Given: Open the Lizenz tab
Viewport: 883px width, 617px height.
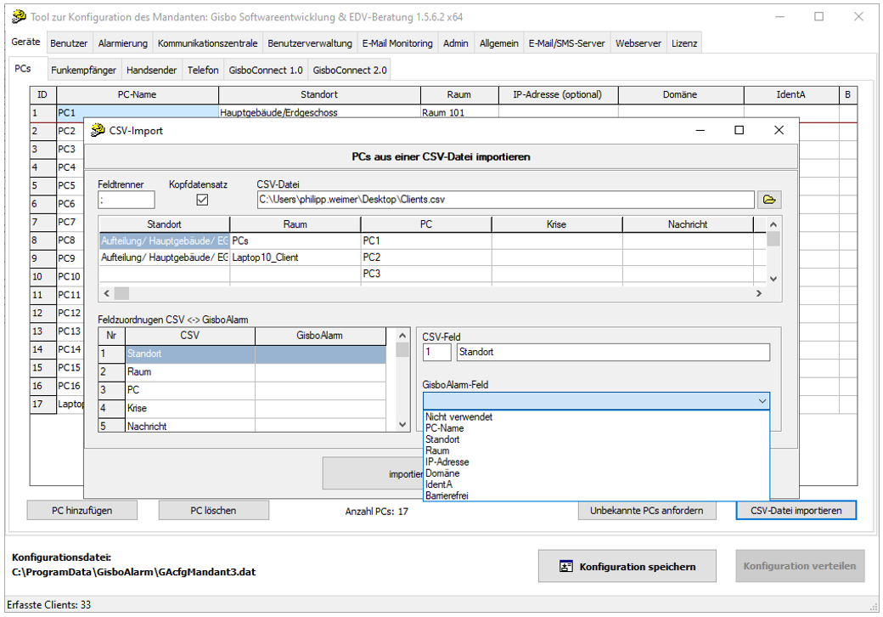Looking at the screenshot, I should (x=684, y=43).
